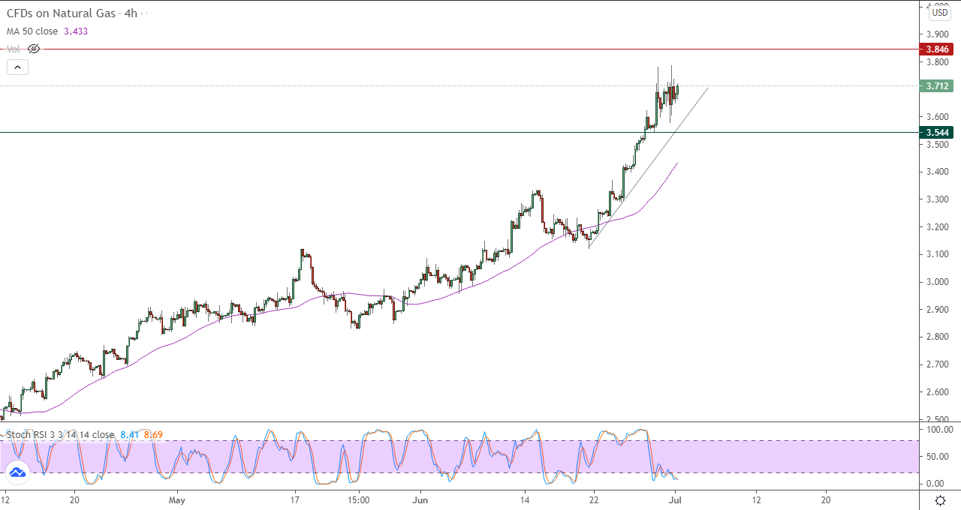
Task: Click the Stoch RSI D value 8.69
Action: (x=153, y=434)
